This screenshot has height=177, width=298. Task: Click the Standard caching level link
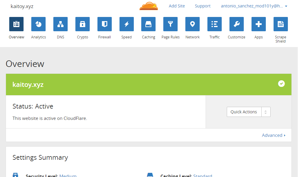tap(203, 176)
